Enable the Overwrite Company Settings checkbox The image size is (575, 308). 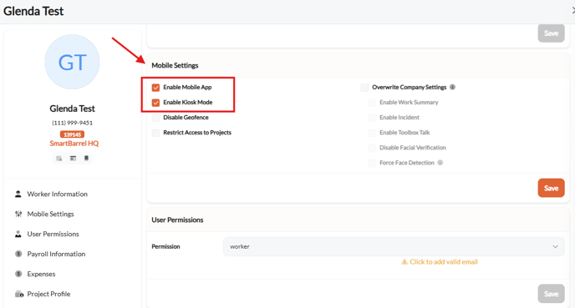tap(364, 87)
